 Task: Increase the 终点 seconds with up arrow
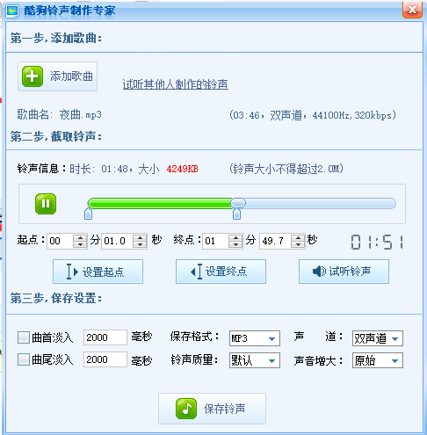click(x=298, y=237)
